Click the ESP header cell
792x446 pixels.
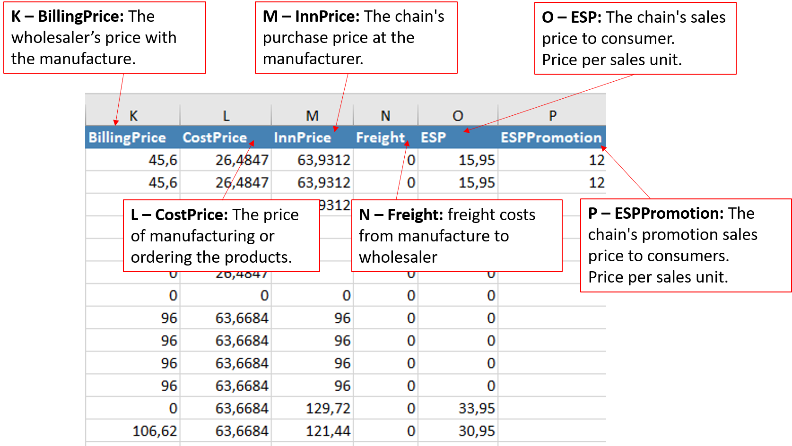coord(458,137)
